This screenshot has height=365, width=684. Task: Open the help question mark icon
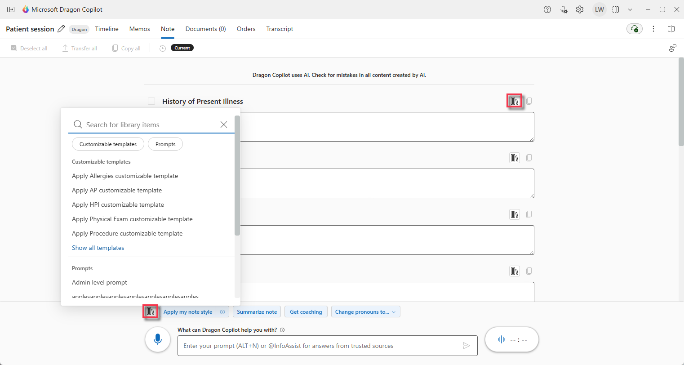pyautogui.click(x=547, y=9)
